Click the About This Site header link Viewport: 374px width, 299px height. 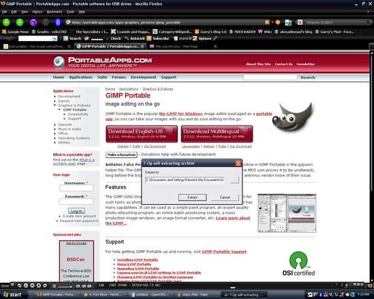tap(258, 64)
